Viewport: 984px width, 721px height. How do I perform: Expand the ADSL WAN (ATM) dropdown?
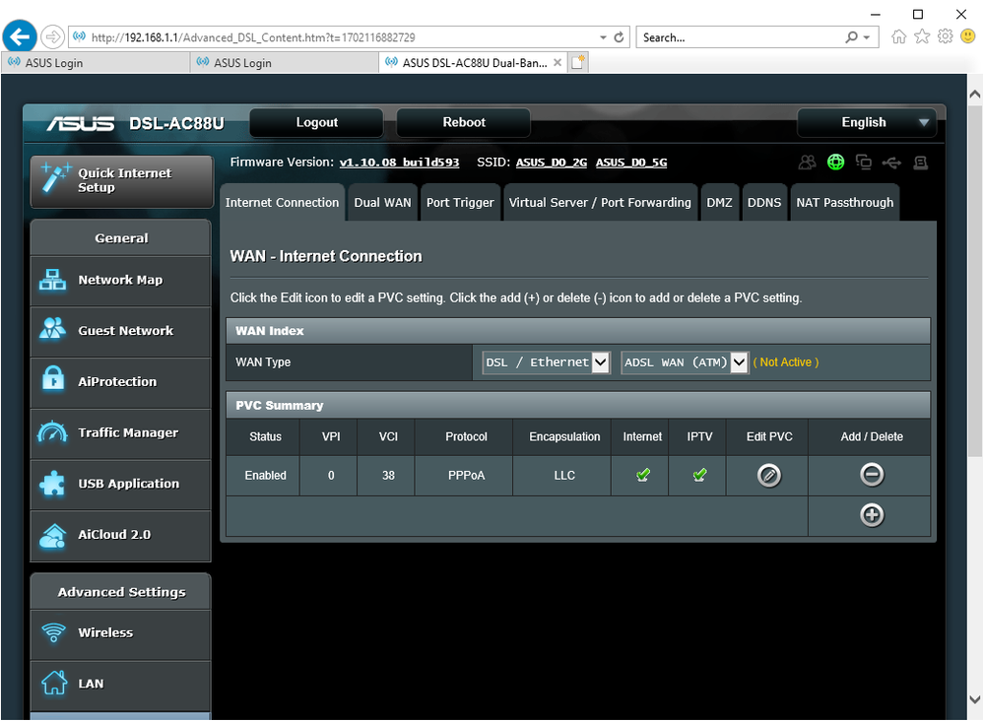[685, 362]
